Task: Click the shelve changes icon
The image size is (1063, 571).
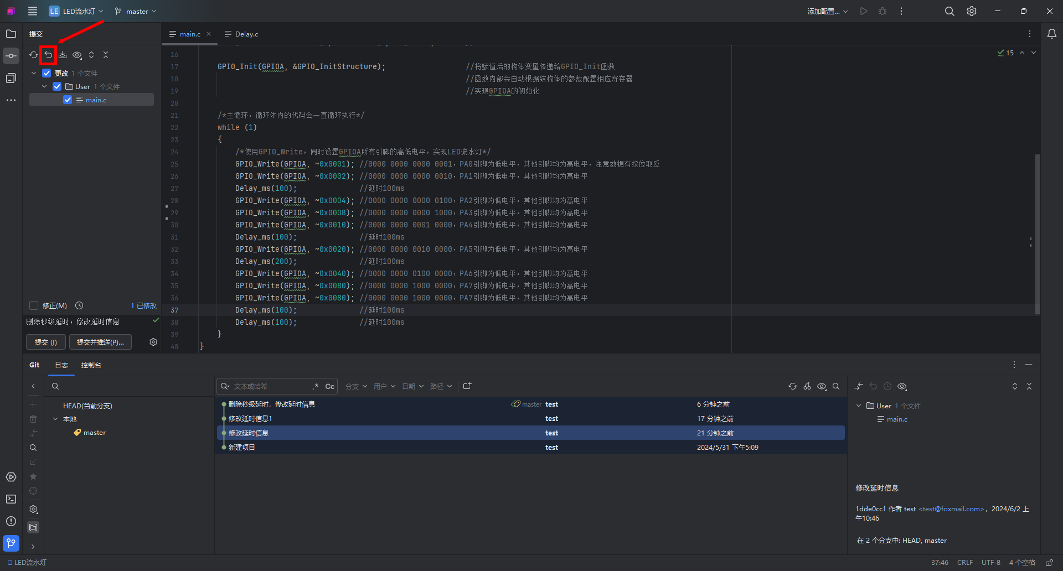Action: click(63, 55)
